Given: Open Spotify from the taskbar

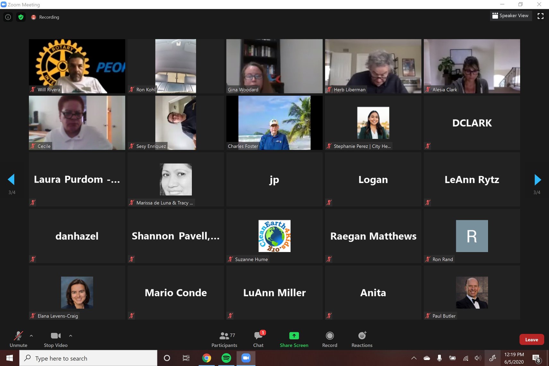Looking at the screenshot, I should click(226, 358).
